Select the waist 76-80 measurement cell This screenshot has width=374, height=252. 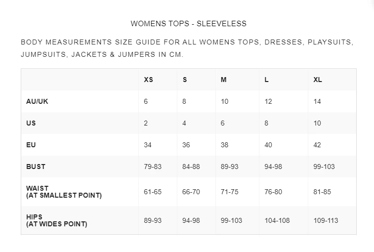pos(273,192)
